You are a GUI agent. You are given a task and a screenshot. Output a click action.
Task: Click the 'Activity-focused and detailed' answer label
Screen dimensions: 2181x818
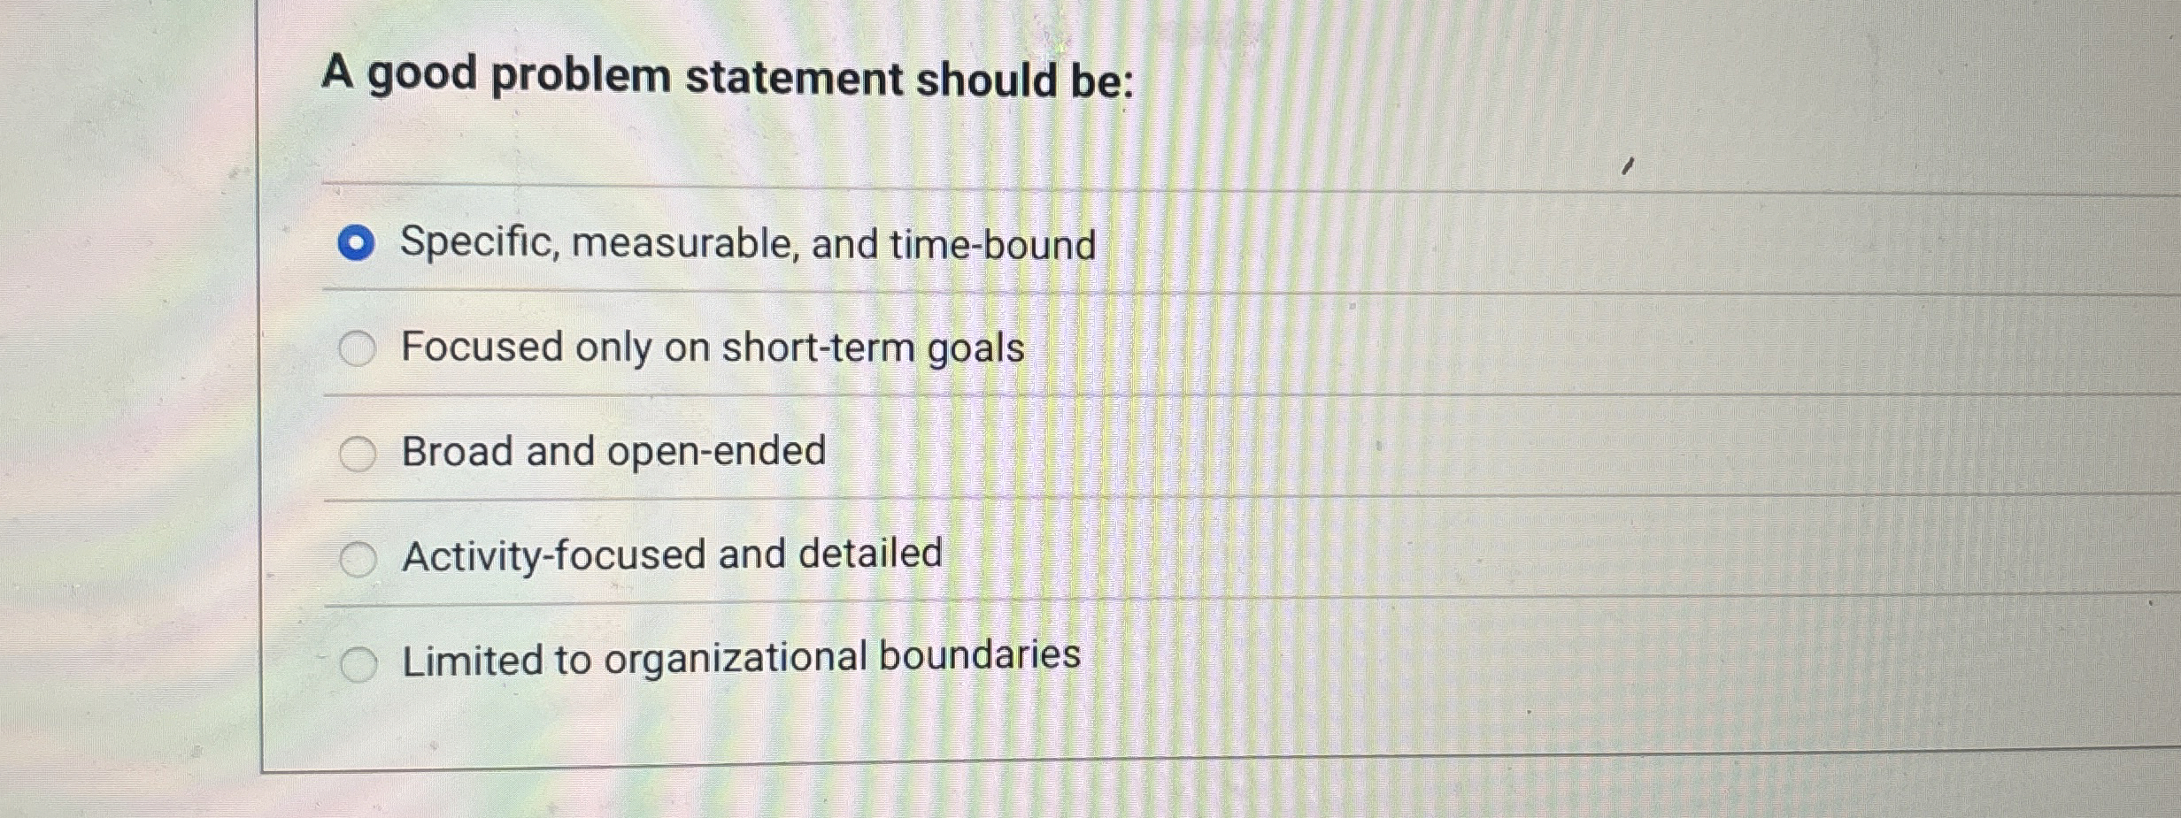point(671,555)
